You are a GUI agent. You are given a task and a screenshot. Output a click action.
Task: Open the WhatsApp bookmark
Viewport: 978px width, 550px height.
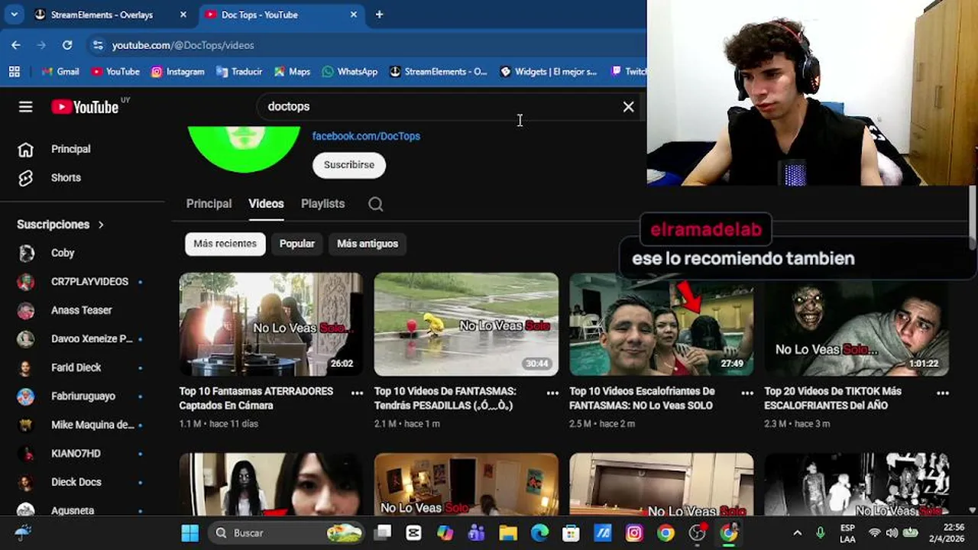click(x=350, y=71)
